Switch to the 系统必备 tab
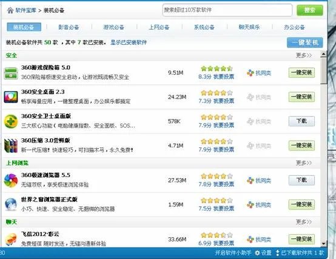Image resolution: width=336 pixels, height=259 pixels. tap(204, 27)
